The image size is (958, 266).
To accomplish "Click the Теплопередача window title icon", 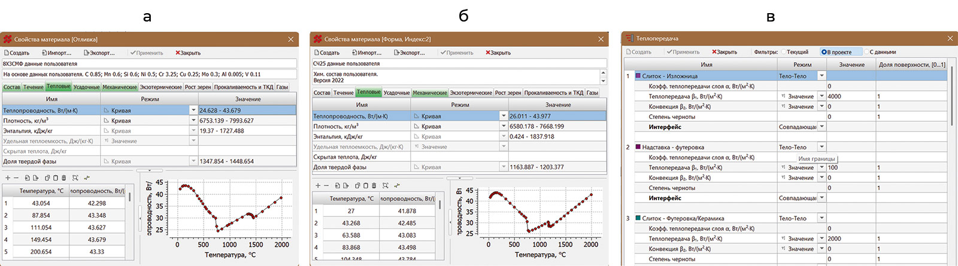I will (629, 38).
